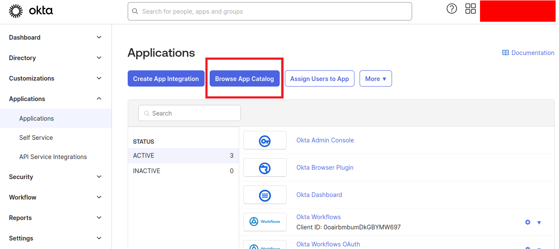Click the applications Search field

190,113
